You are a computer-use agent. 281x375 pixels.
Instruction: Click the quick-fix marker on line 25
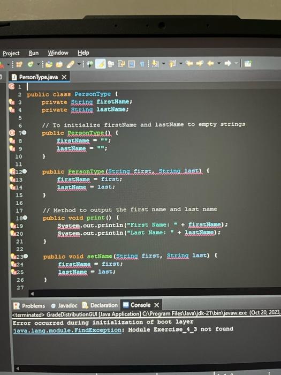tap(13, 272)
